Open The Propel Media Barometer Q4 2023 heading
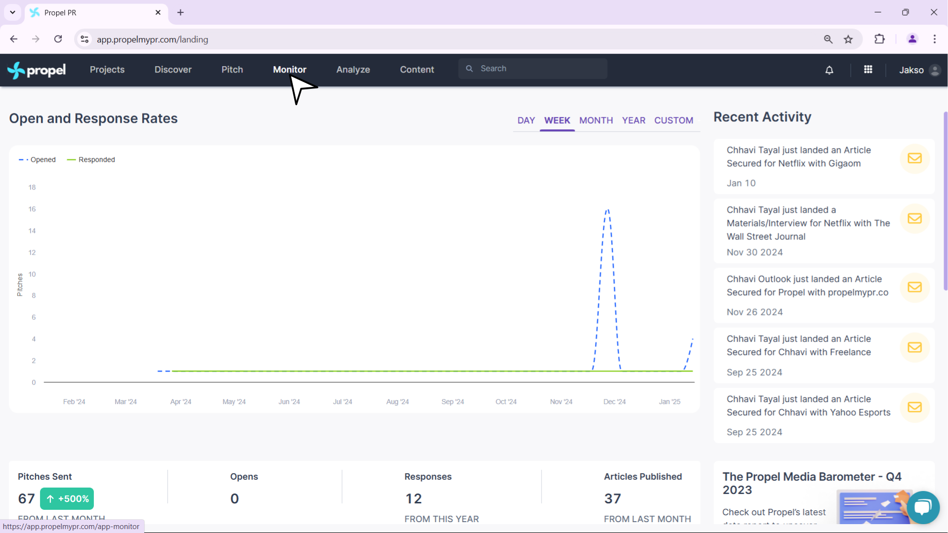Viewport: 948px width, 533px height. point(812,483)
